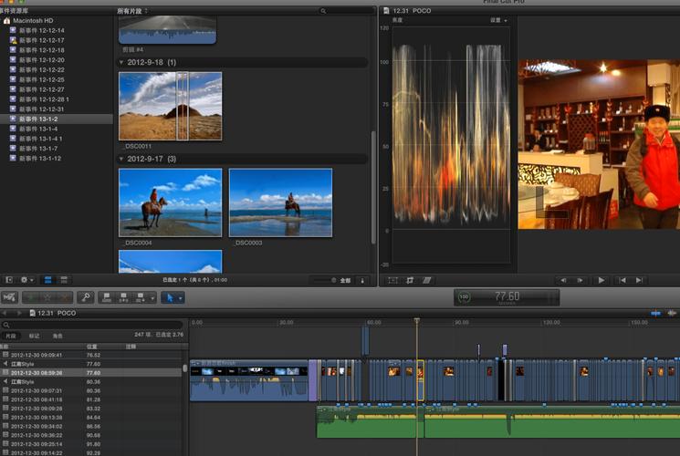Open the keyword editor key icon
680x456 pixels.
(x=85, y=297)
